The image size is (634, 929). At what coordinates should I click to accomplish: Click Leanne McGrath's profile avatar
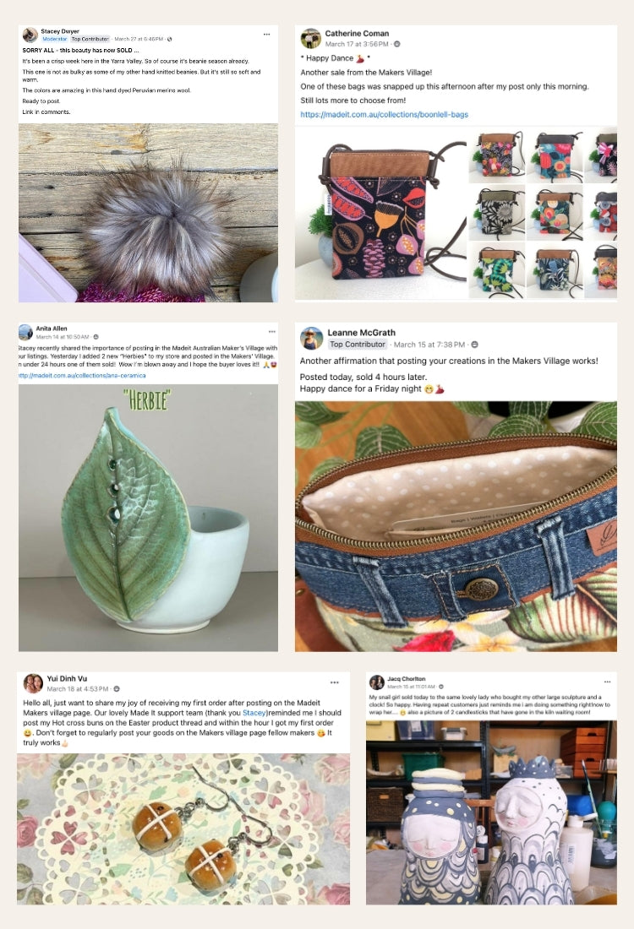click(x=311, y=338)
